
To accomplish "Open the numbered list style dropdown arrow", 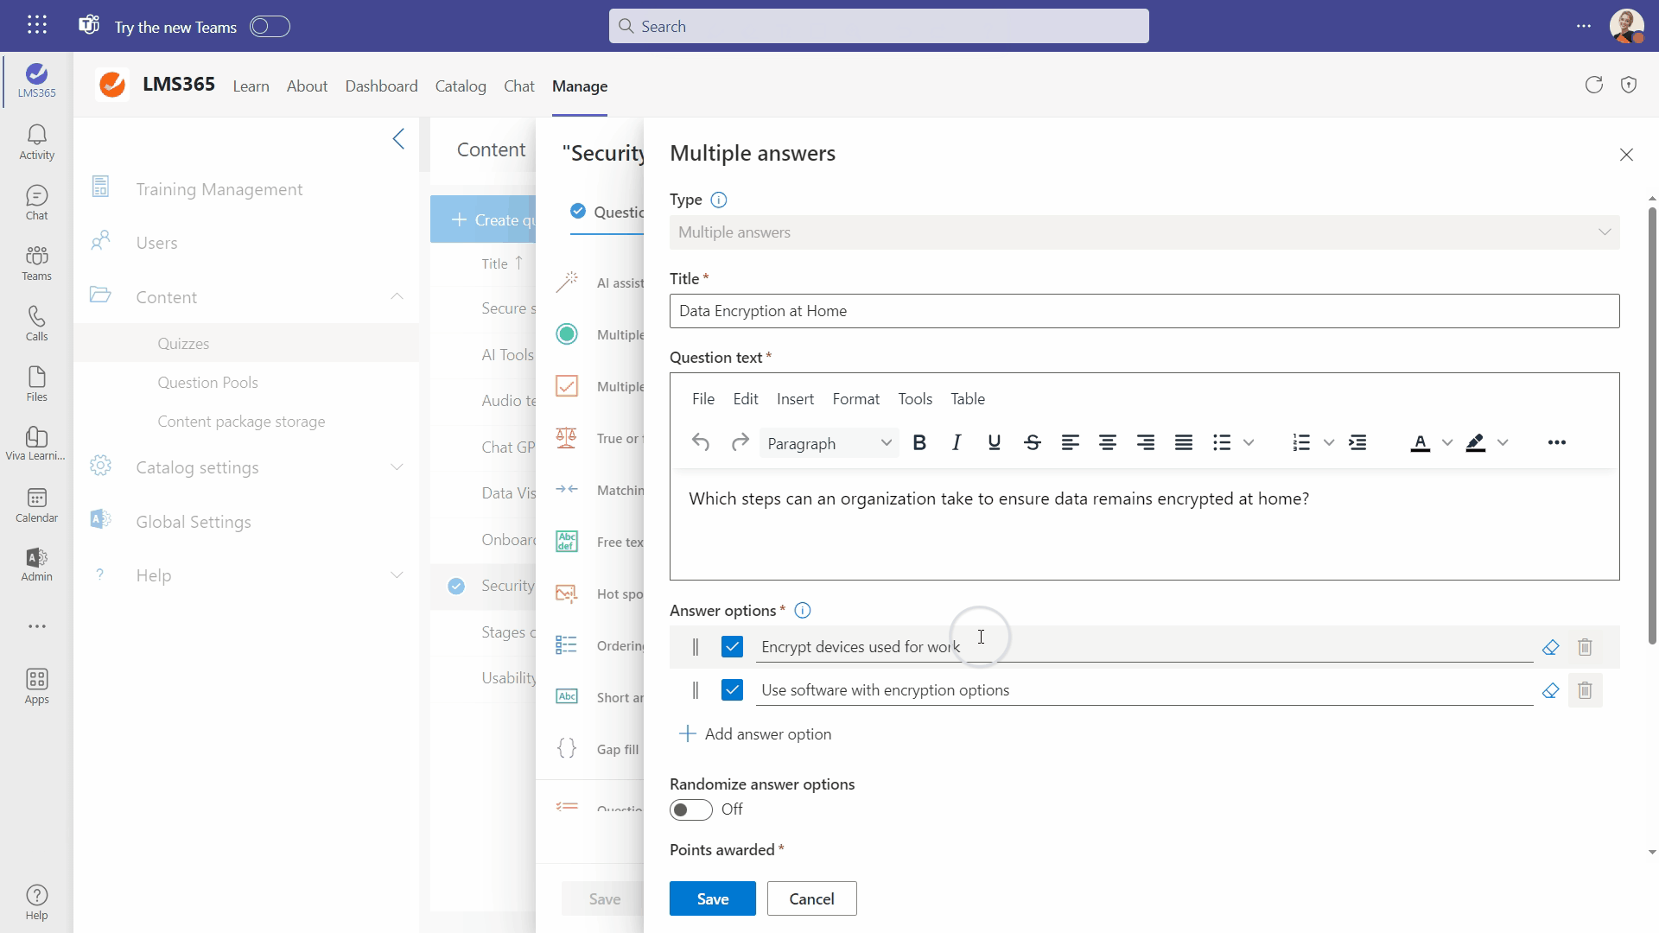I will click(x=1329, y=443).
